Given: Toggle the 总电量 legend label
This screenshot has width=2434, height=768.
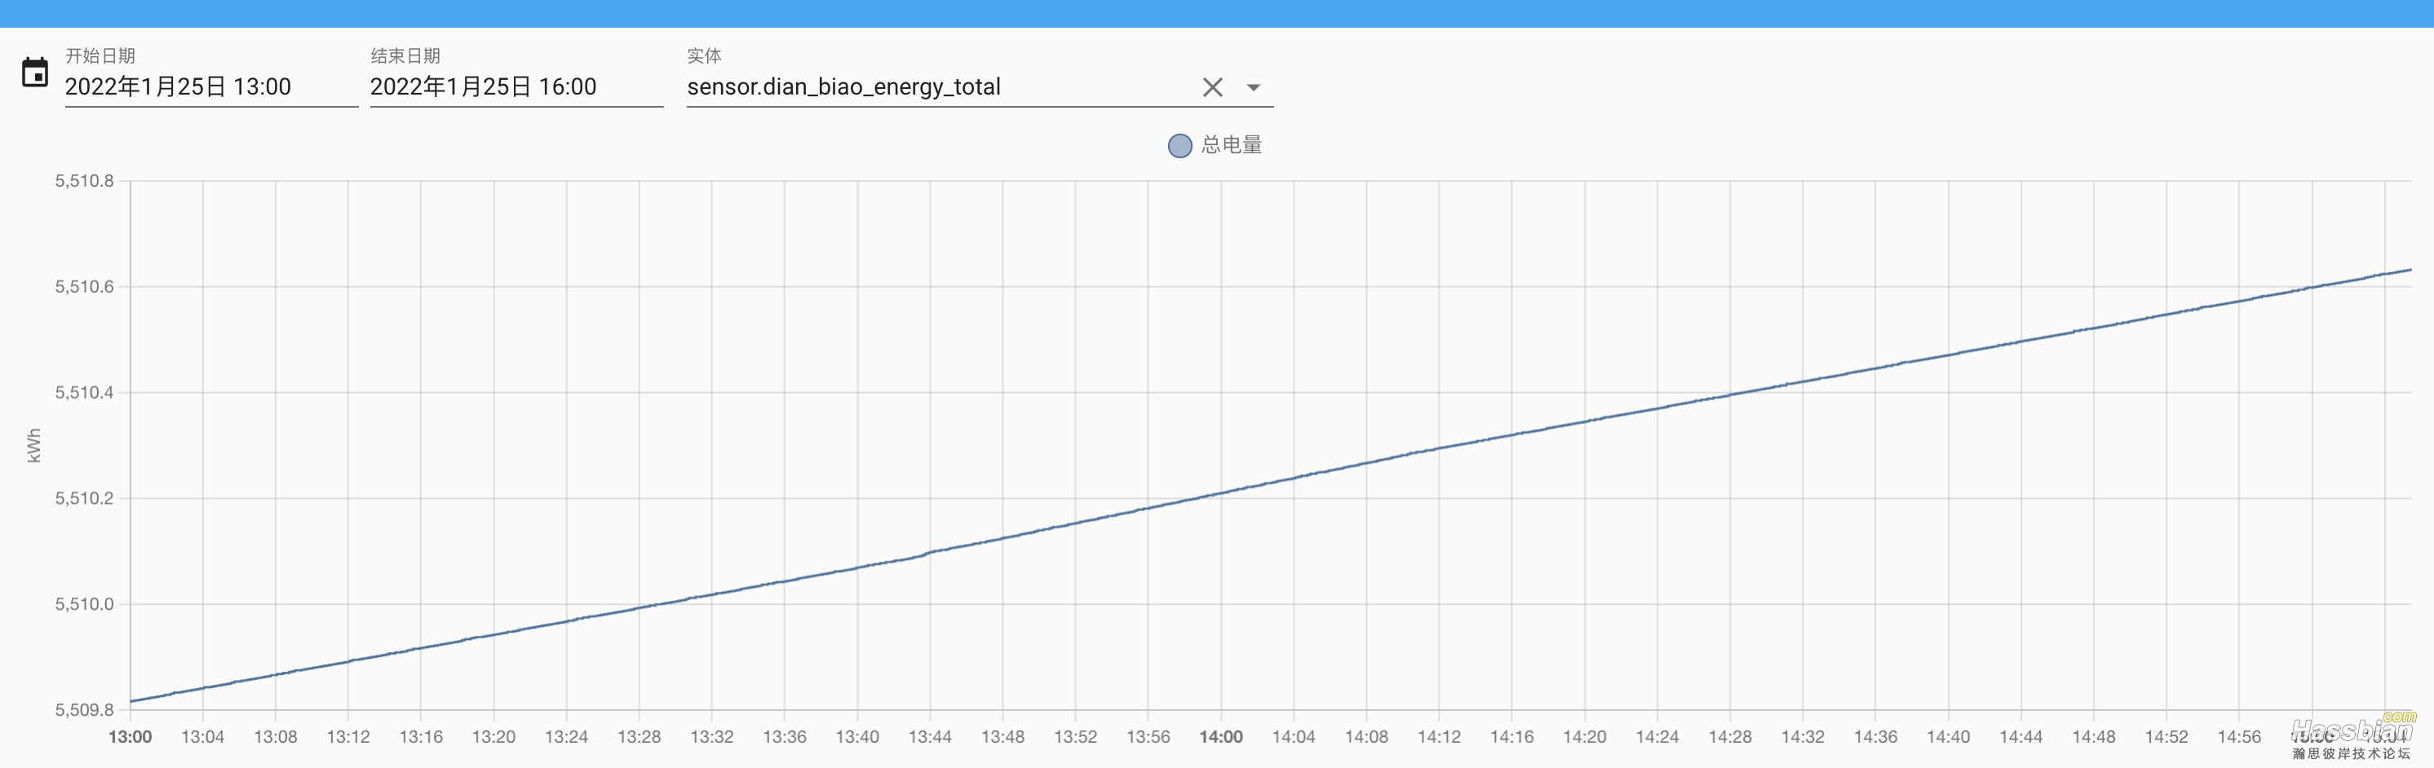Looking at the screenshot, I should click(x=1231, y=145).
